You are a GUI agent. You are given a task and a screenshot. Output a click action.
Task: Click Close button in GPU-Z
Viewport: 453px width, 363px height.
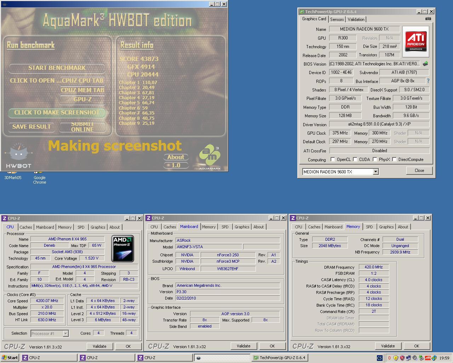(x=419, y=171)
